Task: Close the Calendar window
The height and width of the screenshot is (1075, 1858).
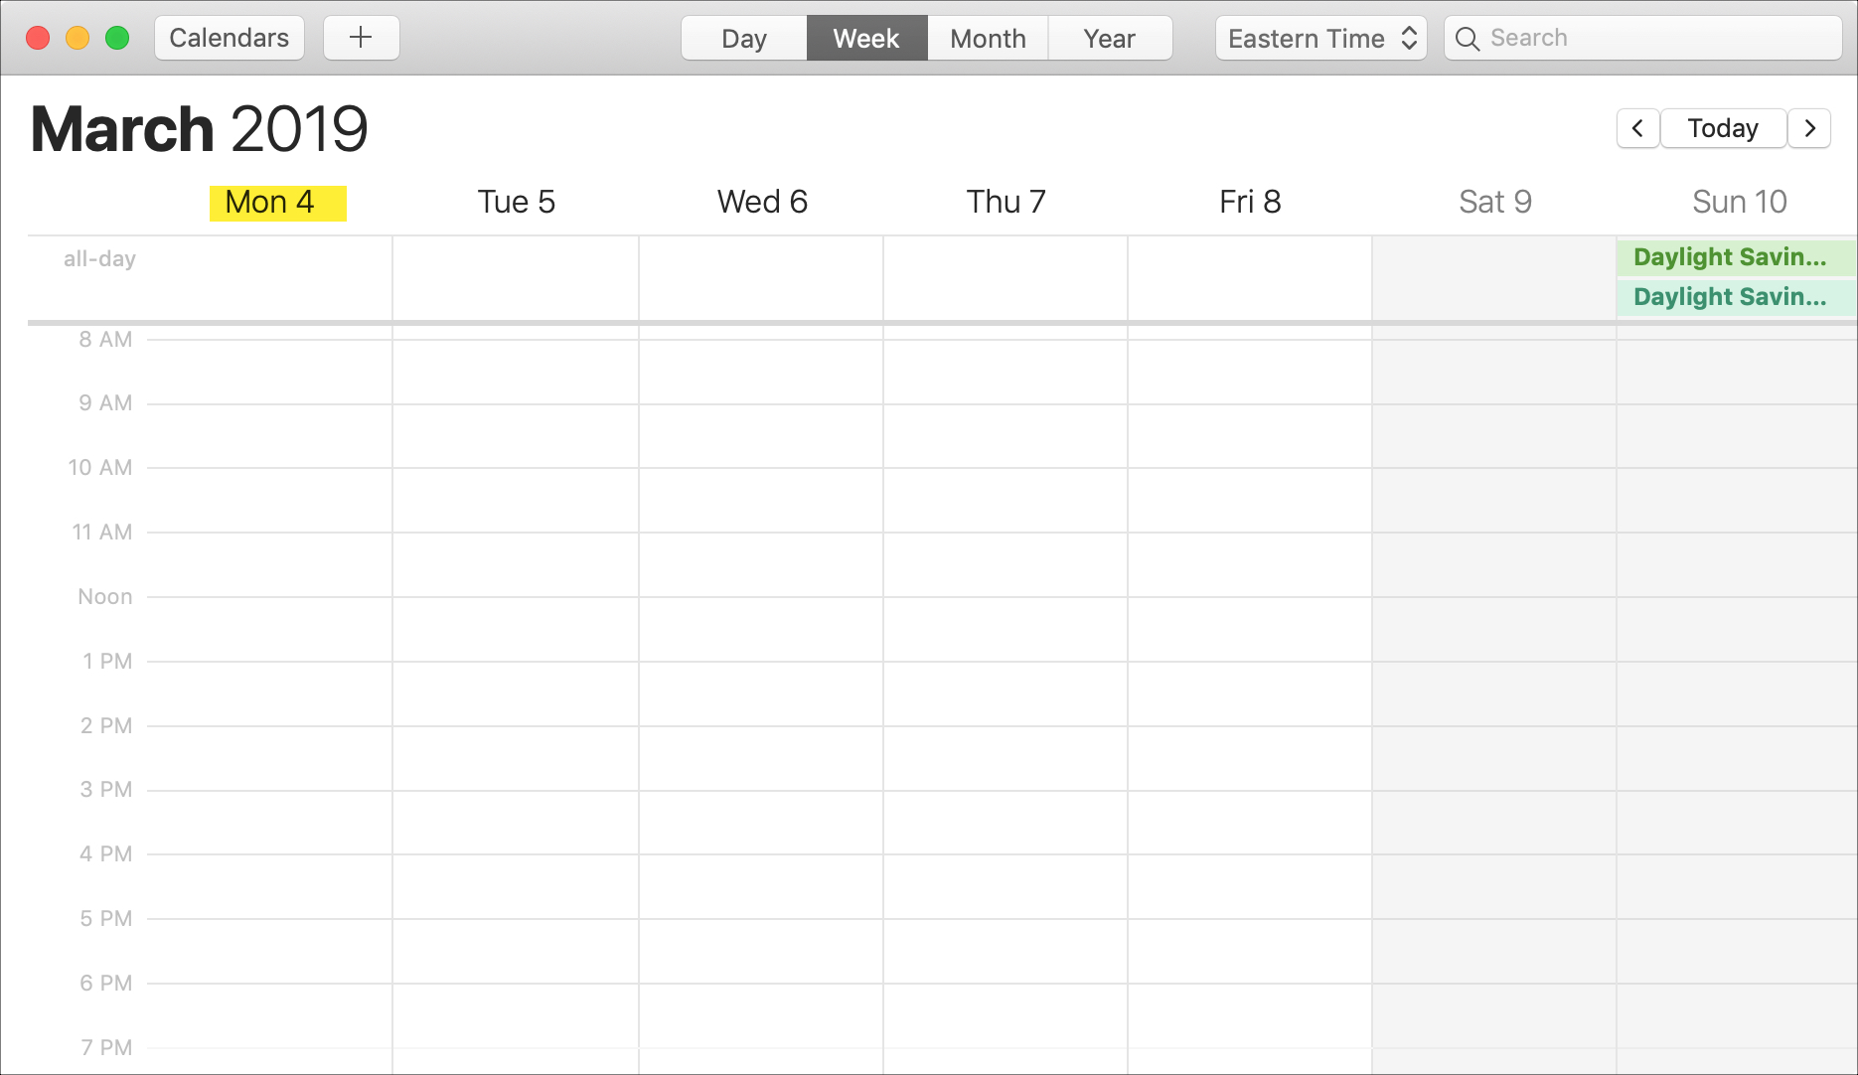Action: click(x=38, y=38)
